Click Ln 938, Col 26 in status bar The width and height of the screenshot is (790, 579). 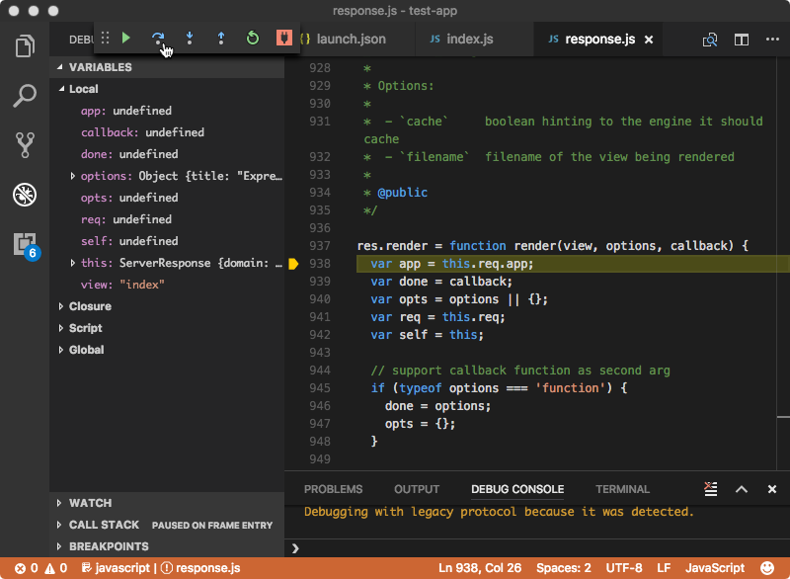(x=480, y=568)
